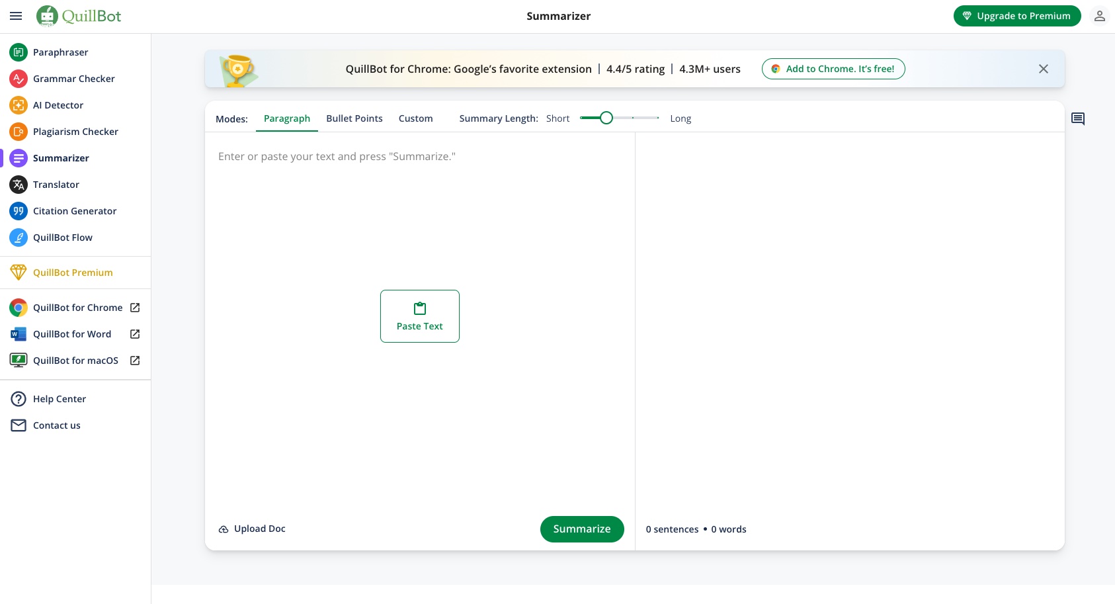This screenshot has height=604, width=1115.
Task: Switch to Custom mode
Action: tap(416, 118)
